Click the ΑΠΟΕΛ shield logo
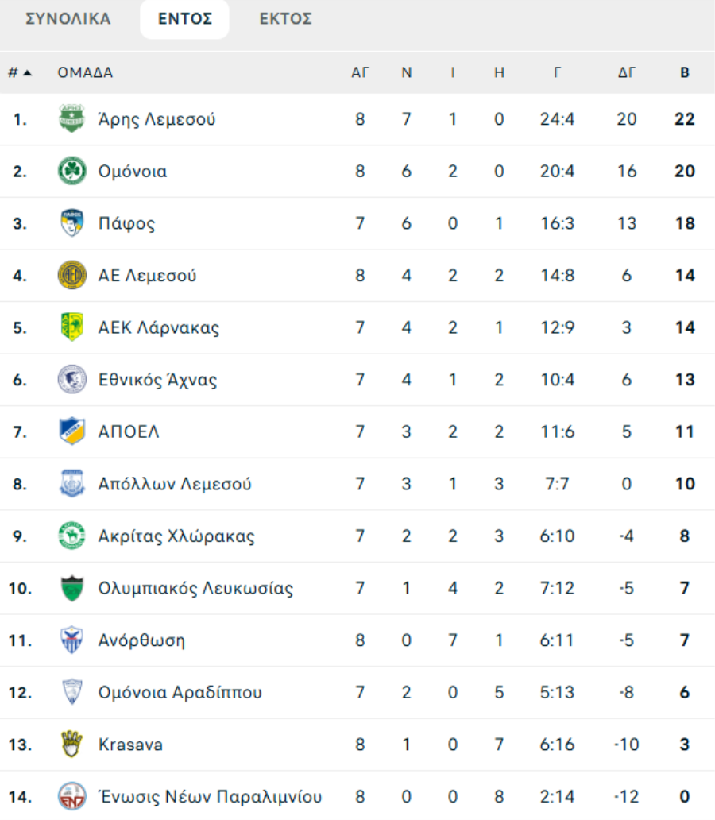 (x=71, y=431)
